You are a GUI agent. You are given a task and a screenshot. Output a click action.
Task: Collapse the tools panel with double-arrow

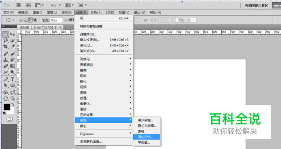(3, 26)
